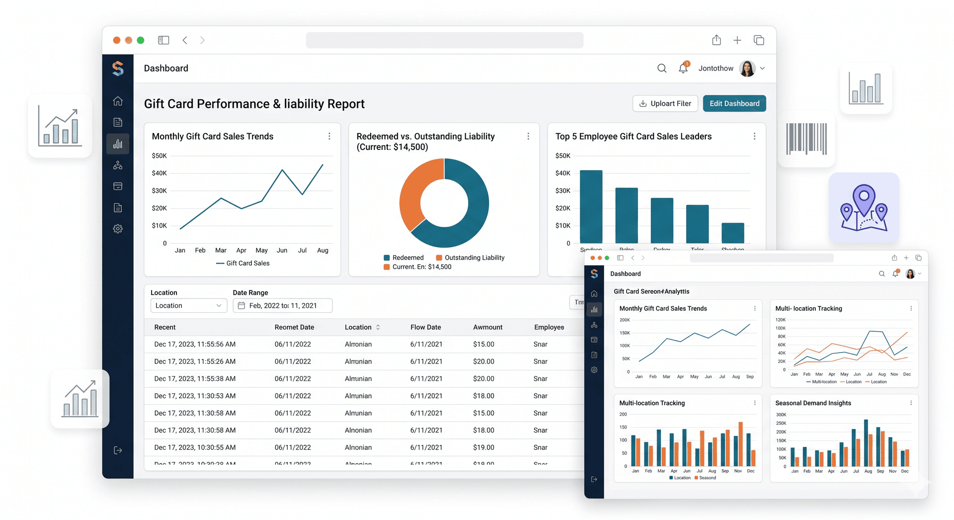Click Redeemed legend teal swatch
The height and width of the screenshot is (520, 954).
click(387, 258)
